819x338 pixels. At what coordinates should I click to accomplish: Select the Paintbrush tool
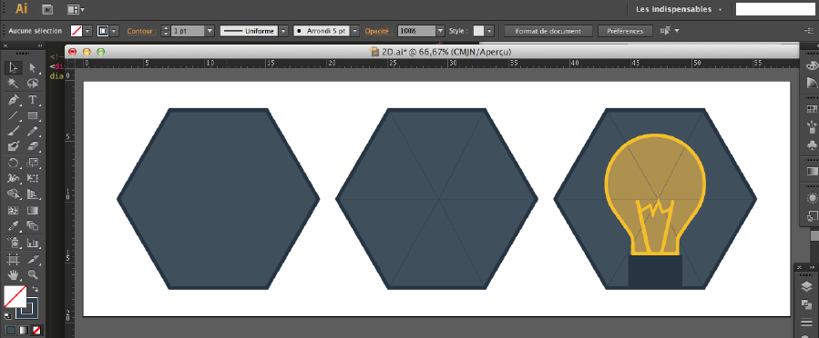tap(14, 131)
